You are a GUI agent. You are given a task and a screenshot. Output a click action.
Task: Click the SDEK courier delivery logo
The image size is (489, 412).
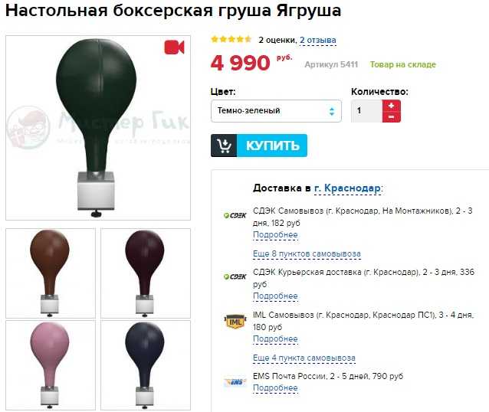pyautogui.click(x=235, y=276)
